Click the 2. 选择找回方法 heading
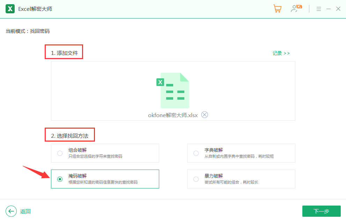 (x=70, y=136)
